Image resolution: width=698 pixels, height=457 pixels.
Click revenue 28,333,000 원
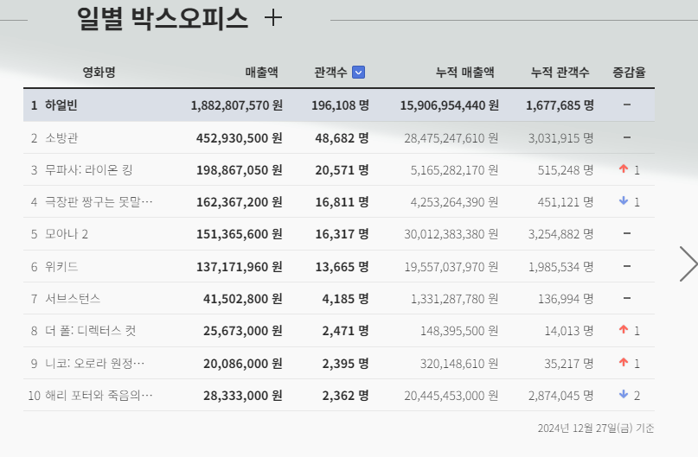pos(242,396)
